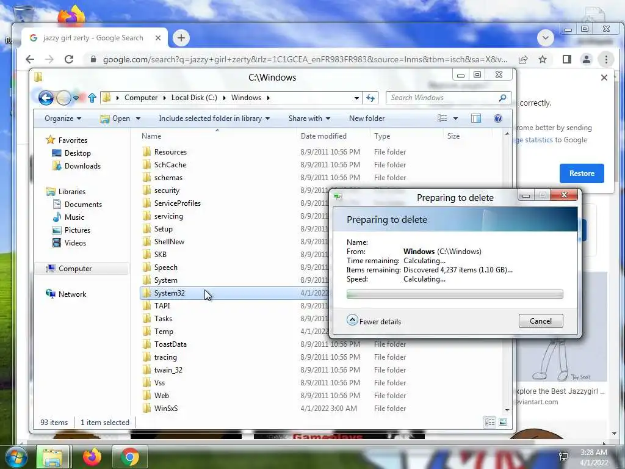Cancel the Preparing to delete operation

click(x=541, y=321)
